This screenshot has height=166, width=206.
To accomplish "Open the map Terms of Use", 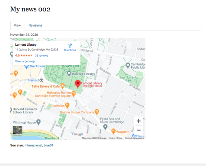I will (x=115, y=138).
